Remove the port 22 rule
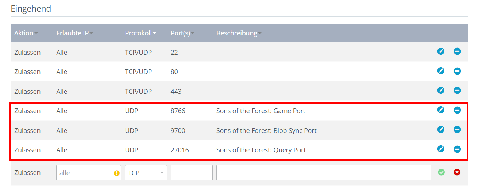 click(457, 51)
